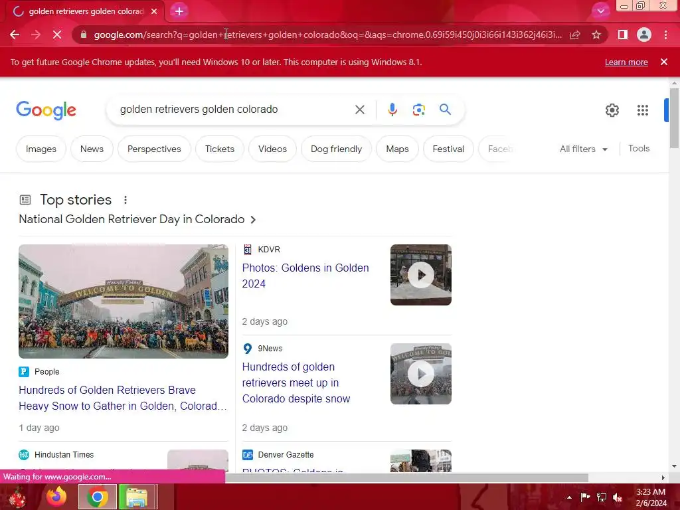Open the Chrome three-dot menu
680x510 pixels.
[665, 35]
